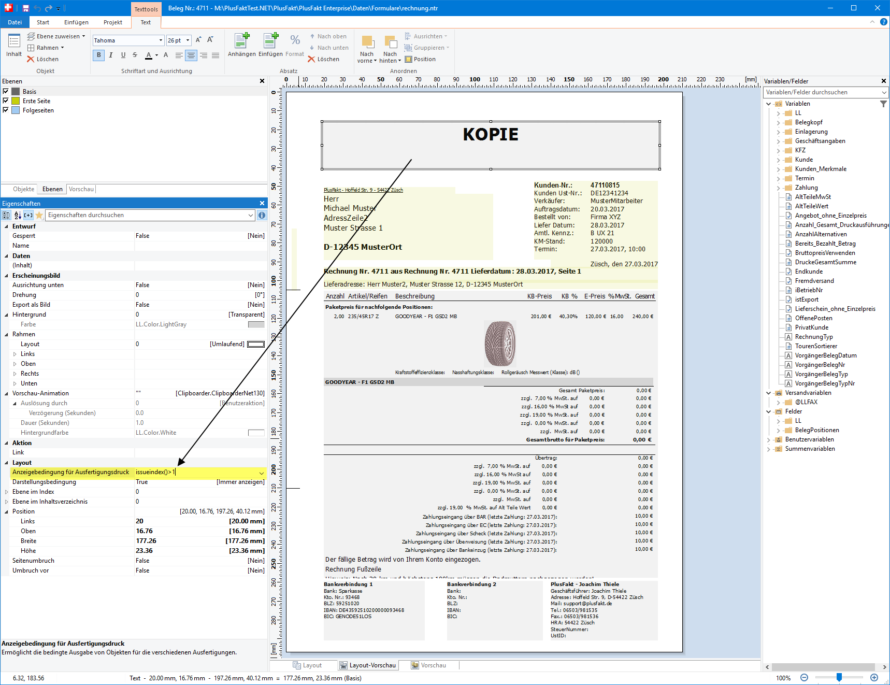The height and width of the screenshot is (685, 890).
Task: Select the Basis layer row
Action: click(x=134, y=91)
